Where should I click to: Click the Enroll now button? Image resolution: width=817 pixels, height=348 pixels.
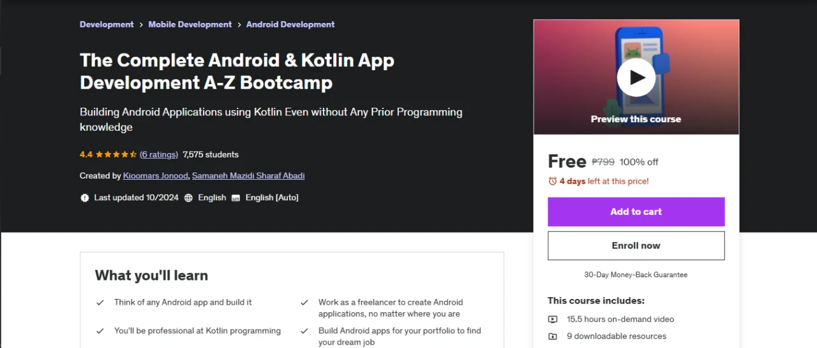636,245
